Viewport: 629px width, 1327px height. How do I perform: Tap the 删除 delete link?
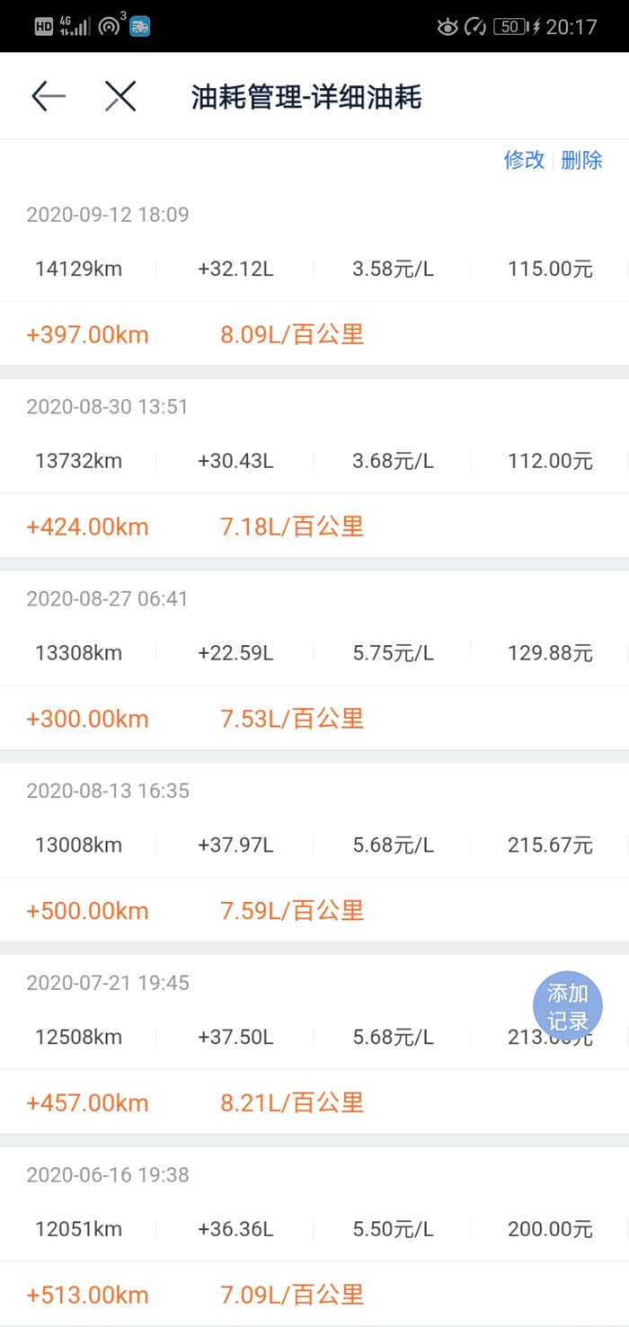point(581,160)
